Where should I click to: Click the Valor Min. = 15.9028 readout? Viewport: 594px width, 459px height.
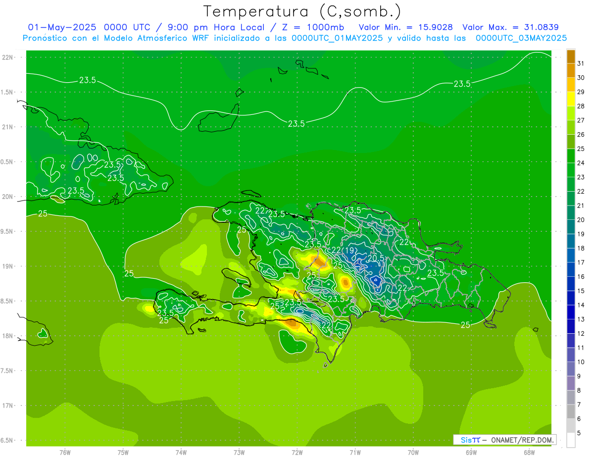point(405,27)
